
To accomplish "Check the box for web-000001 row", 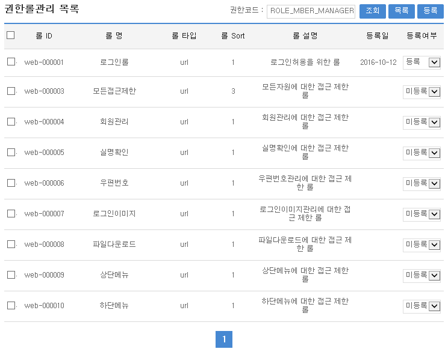I will tap(11, 62).
